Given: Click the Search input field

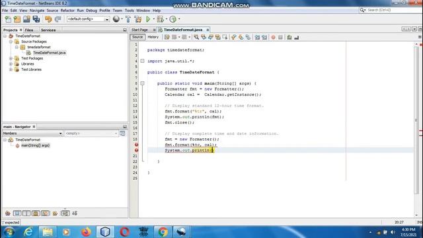Looking at the screenshot, I should 393,10.
